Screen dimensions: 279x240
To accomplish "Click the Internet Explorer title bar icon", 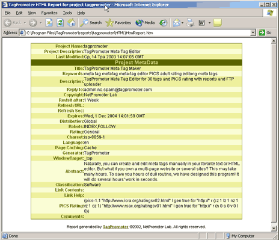I will point(5,5).
